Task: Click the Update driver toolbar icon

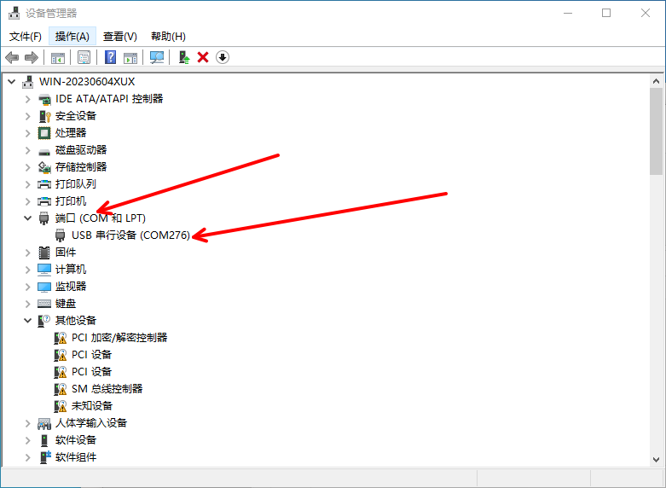Action: tap(184, 57)
